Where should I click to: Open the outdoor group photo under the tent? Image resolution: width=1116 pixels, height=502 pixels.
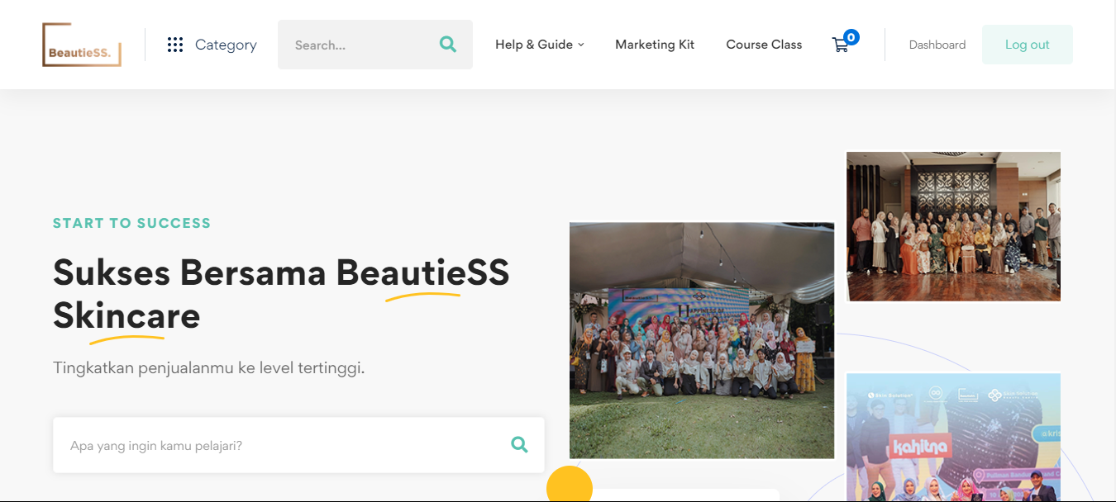[x=702, y=340]
